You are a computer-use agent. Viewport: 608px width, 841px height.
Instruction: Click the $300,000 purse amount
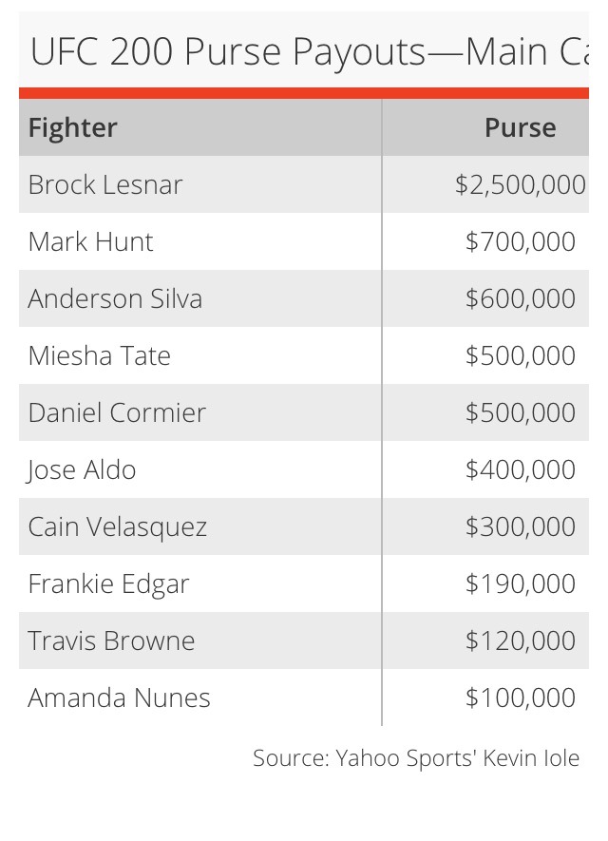(520, 527)
